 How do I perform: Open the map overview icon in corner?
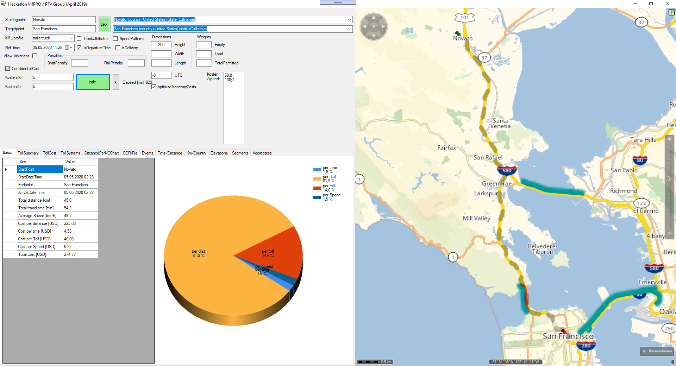coord(672,12)
